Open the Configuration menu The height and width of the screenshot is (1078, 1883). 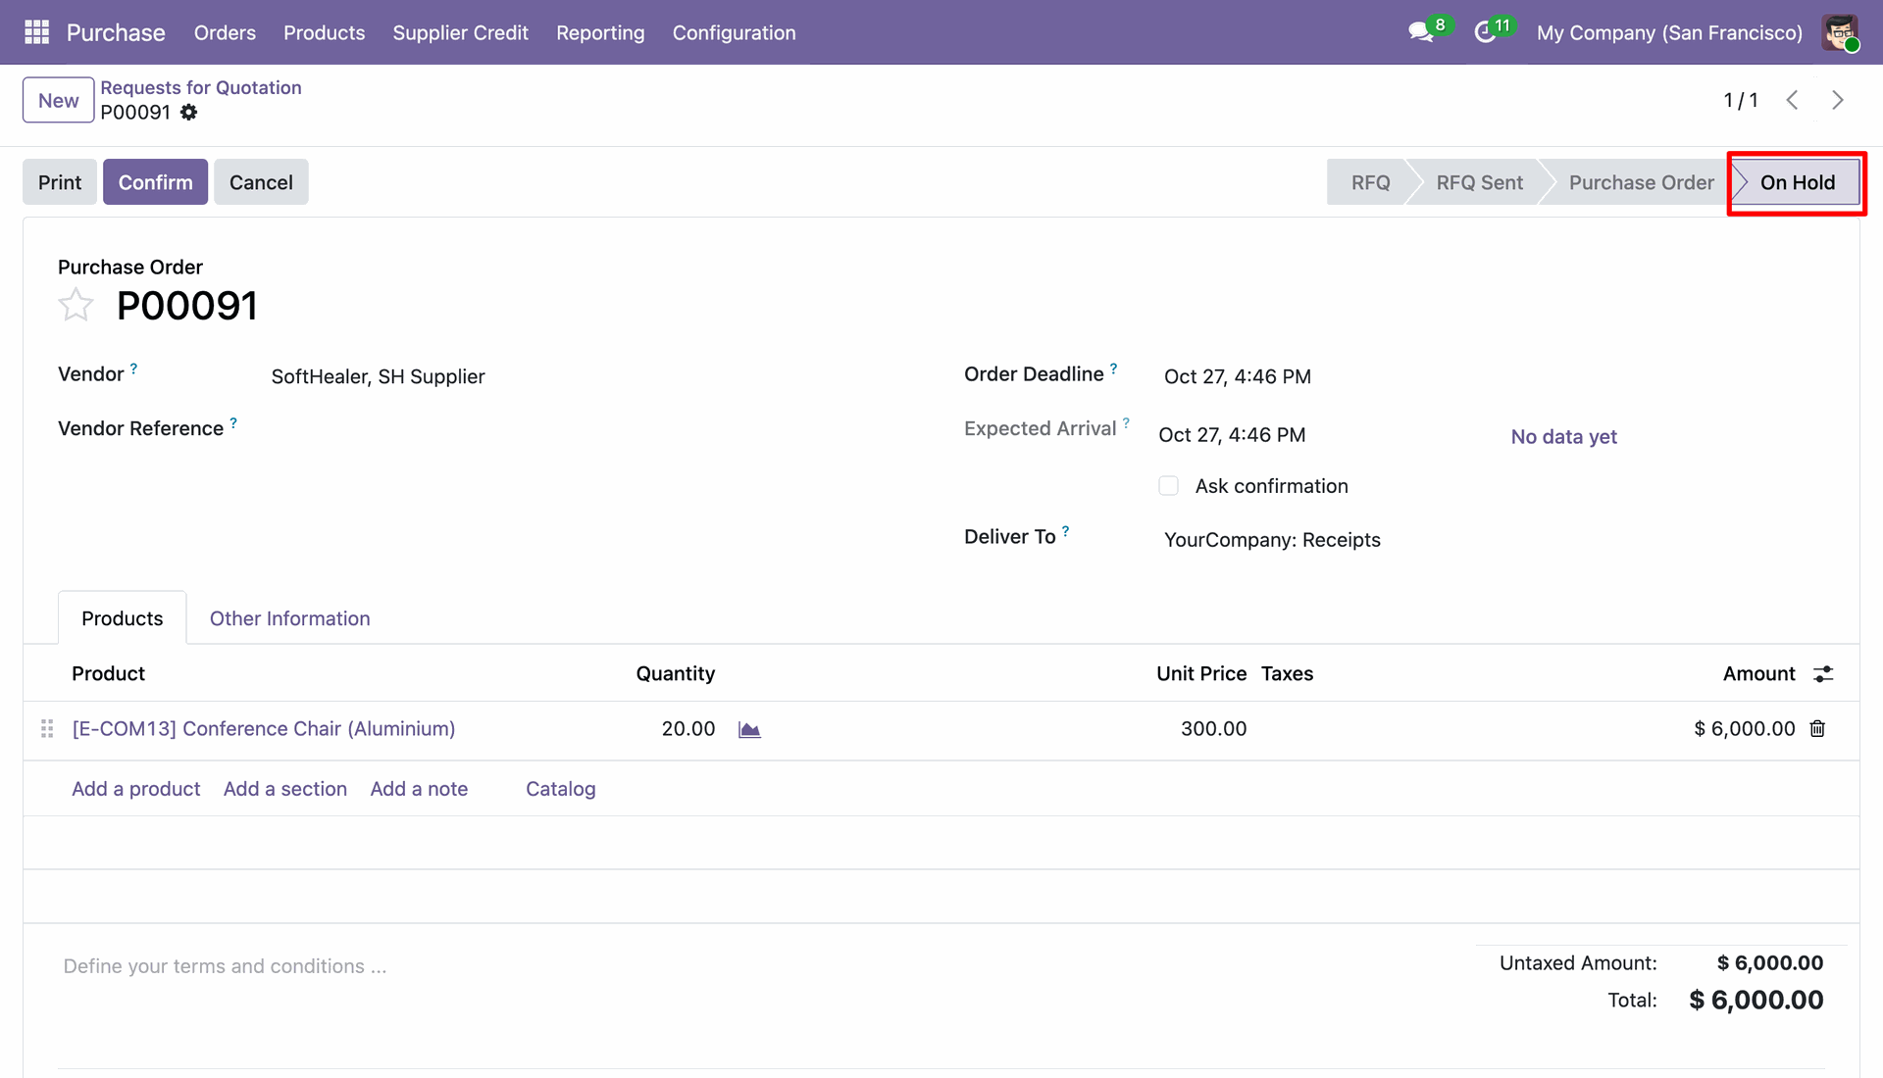pos(734,32)
